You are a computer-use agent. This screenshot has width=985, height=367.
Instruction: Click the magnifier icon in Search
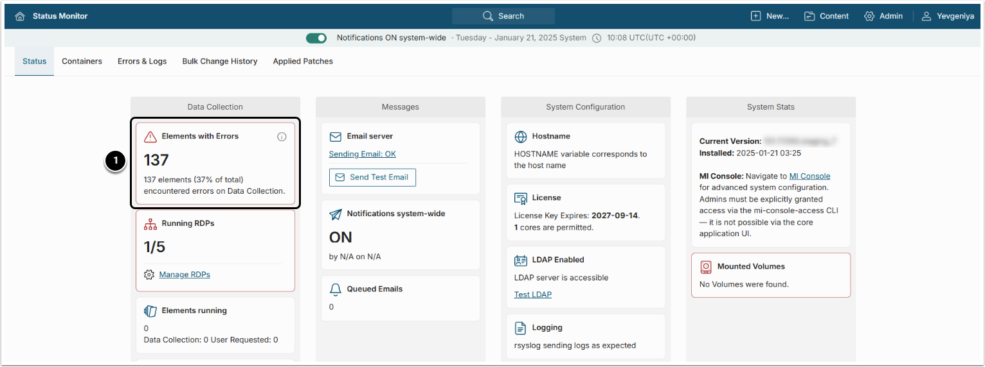[488, 16]
